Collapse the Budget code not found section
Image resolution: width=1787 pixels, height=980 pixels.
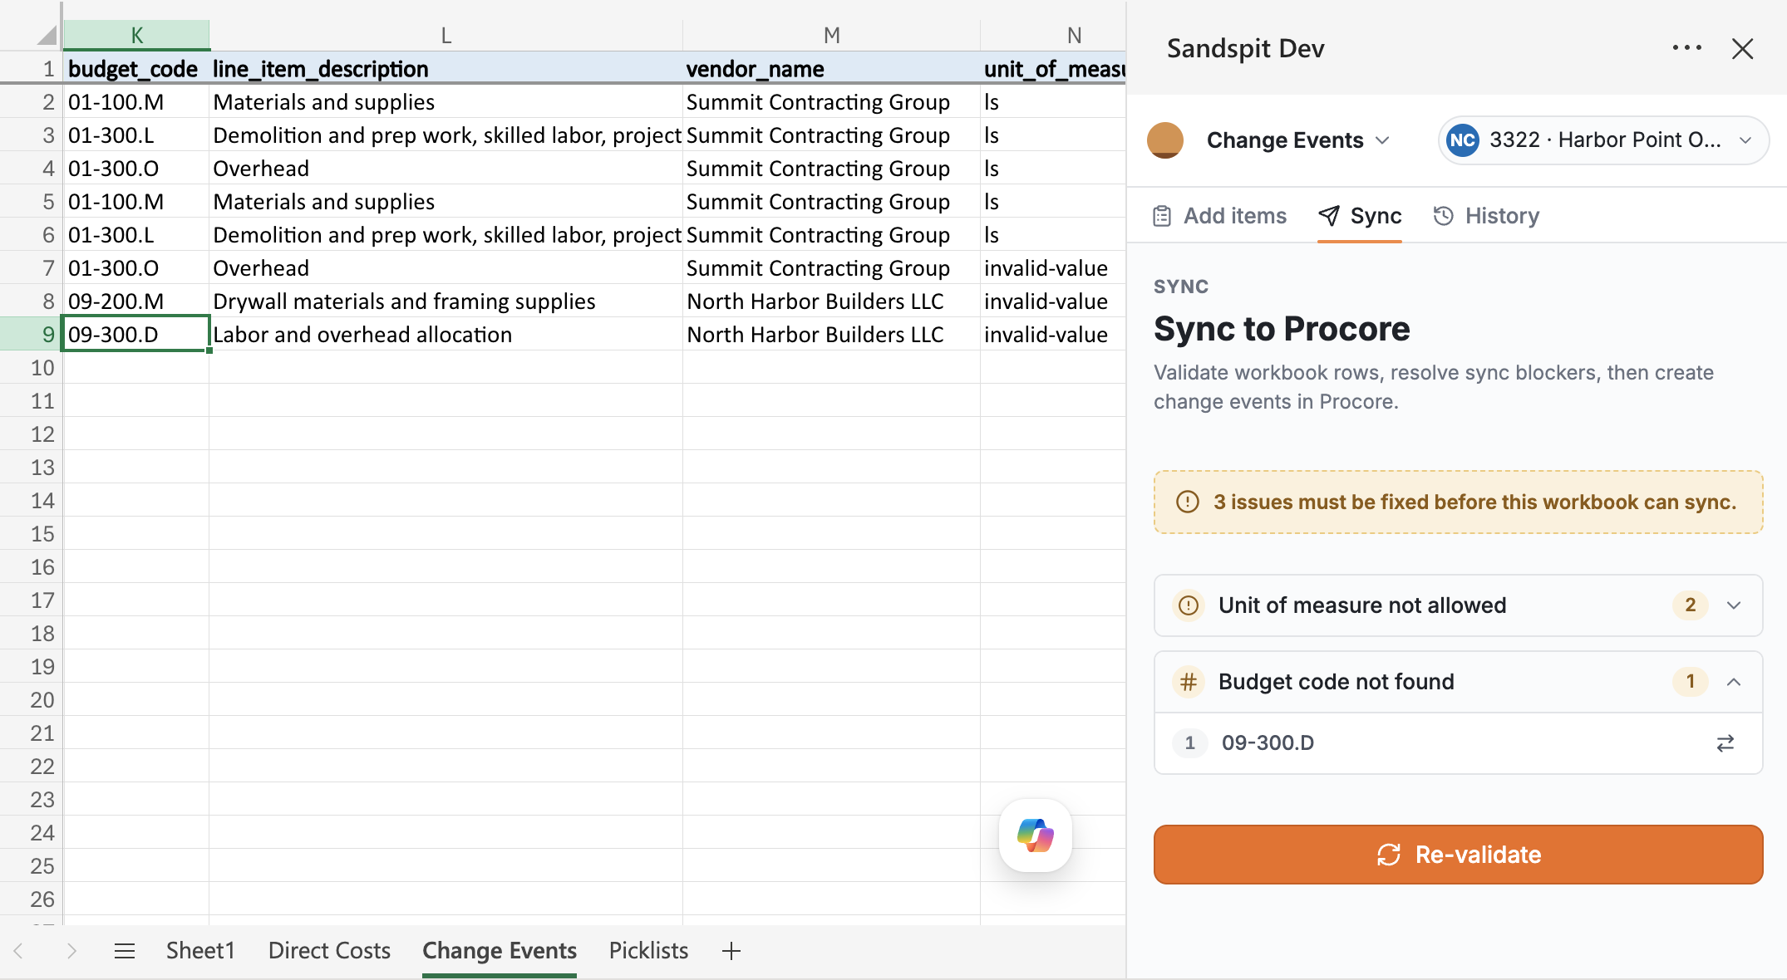coord(1458,682)
